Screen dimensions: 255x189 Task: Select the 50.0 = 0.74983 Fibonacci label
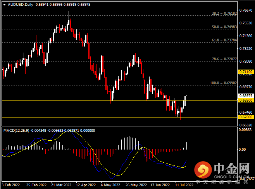pos(224,27)
